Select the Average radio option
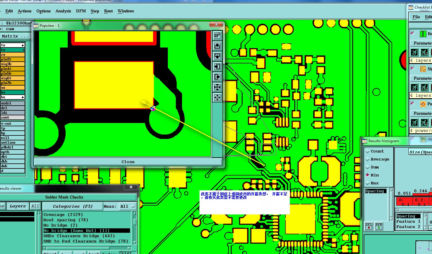The image size is (432, 254). pos(368,159)
